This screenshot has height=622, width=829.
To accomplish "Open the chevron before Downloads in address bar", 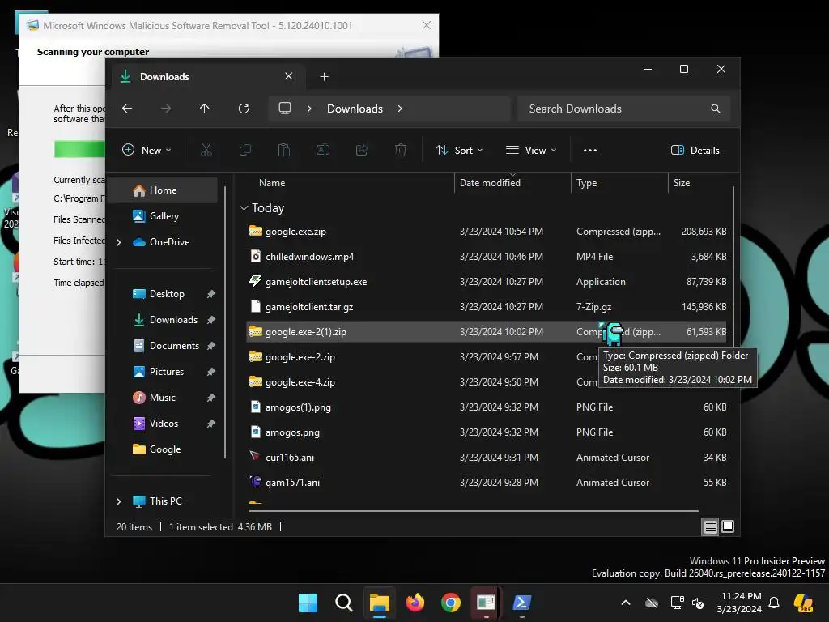I will click(x=309, y=109).
